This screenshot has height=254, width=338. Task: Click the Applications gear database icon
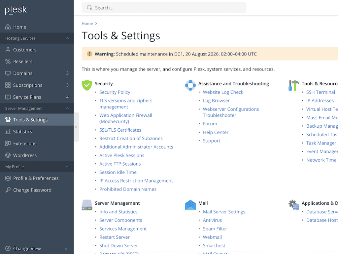pos(293,205)
